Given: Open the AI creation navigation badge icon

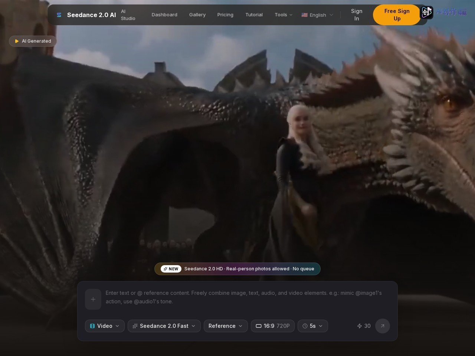Looking at the screenshot, I should 426,13.
